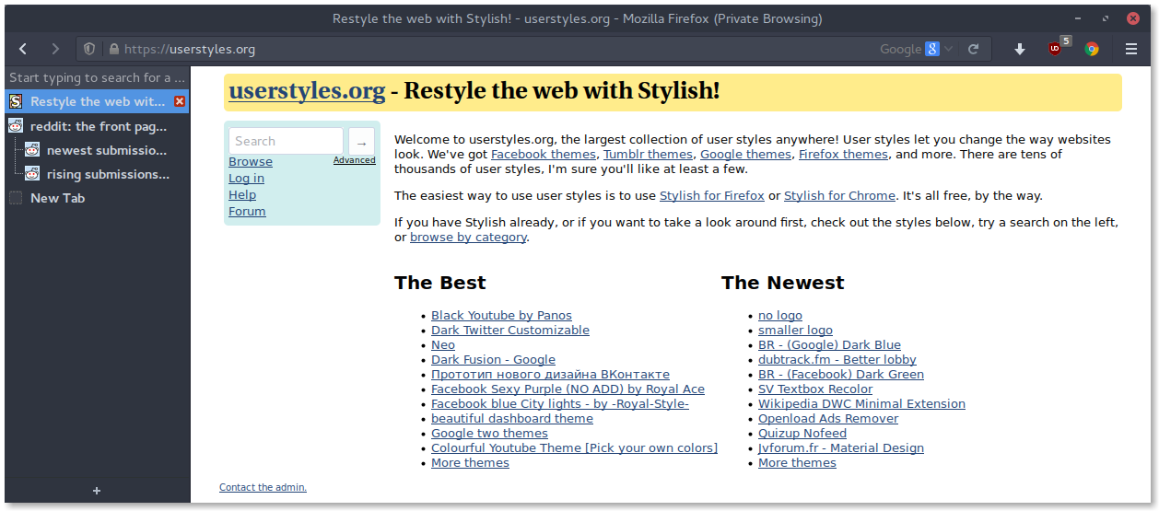
Task: Switch to newest submissions tab
Action: point(97,150)
